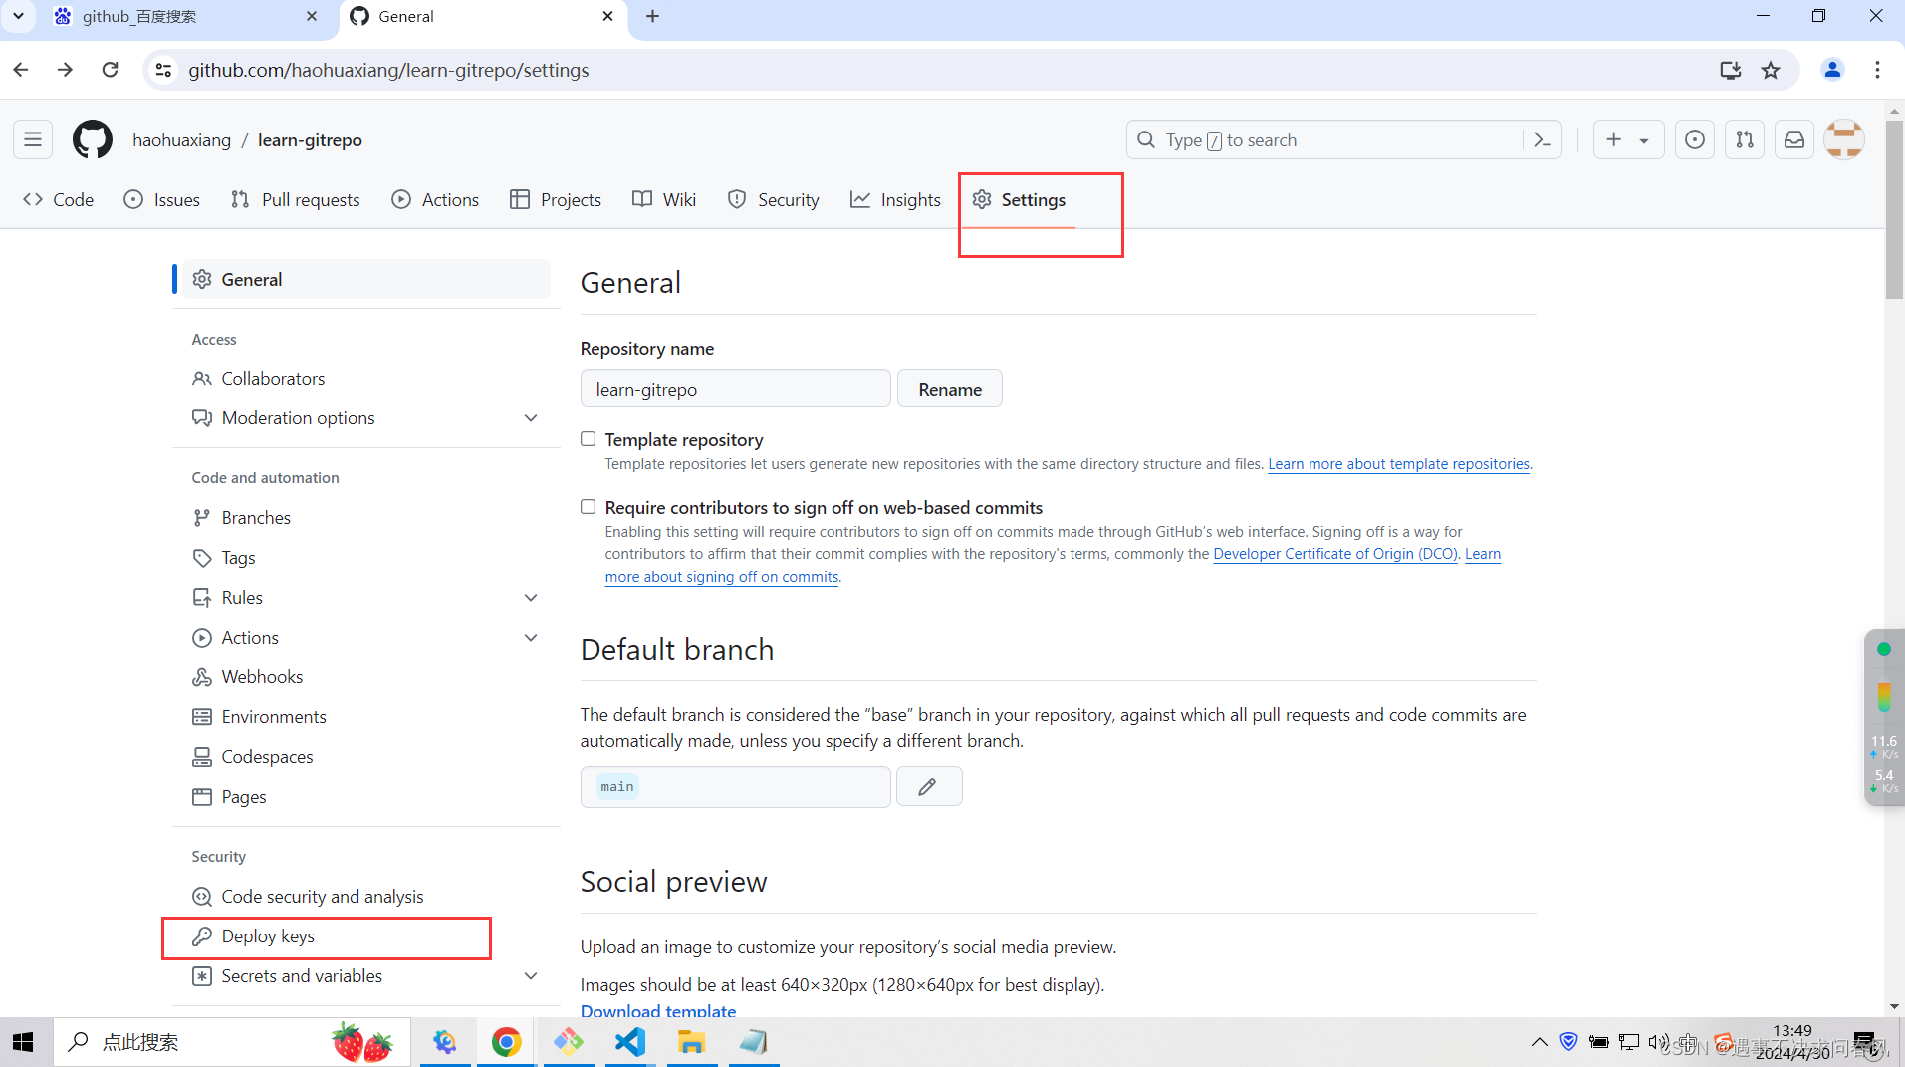Expand the Actions sidebar section
Screen dimensions: 1905x1067
pos(531,638)
